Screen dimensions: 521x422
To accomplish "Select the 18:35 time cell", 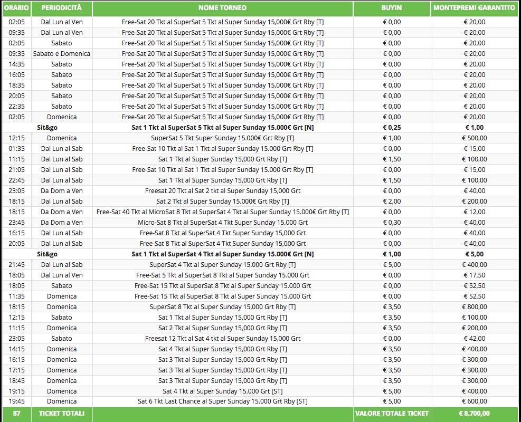I will (16, 85).
